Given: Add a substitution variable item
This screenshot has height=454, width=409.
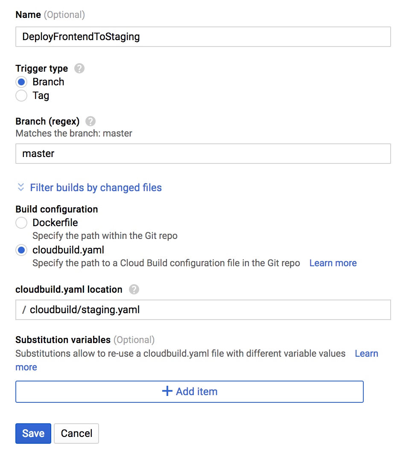Looking at the screenshot, I should click(x=189, y=391).
